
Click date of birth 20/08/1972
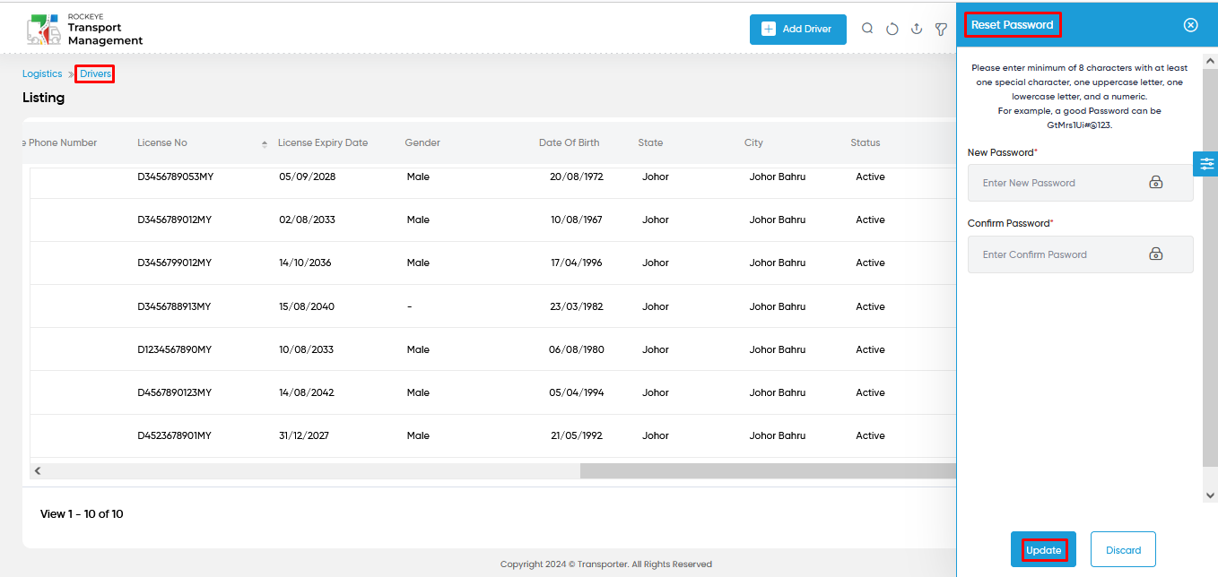click(577, 177)
